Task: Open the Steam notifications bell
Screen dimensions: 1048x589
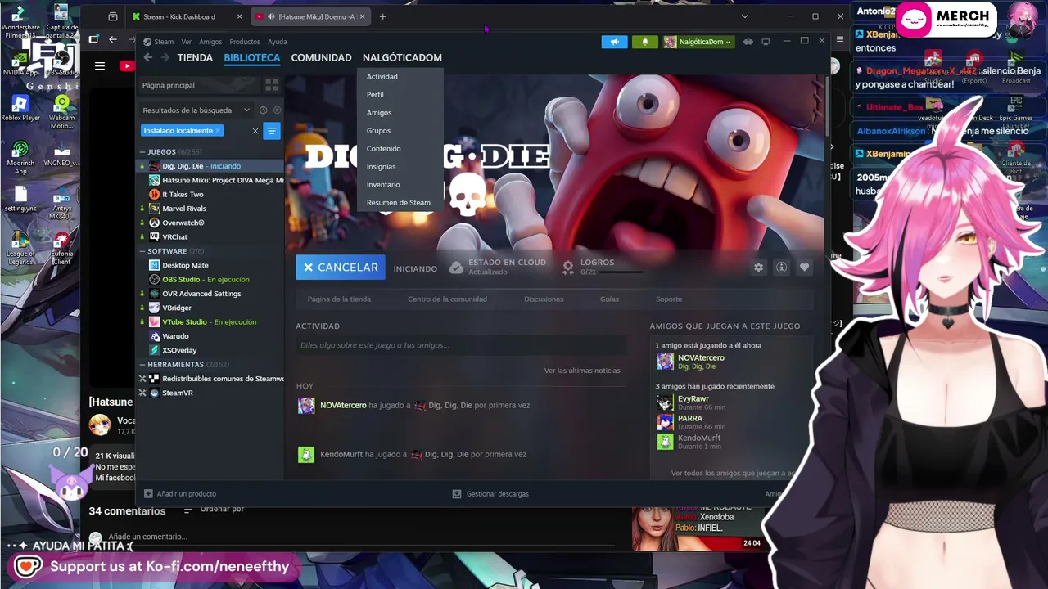Action: [645, 42]
